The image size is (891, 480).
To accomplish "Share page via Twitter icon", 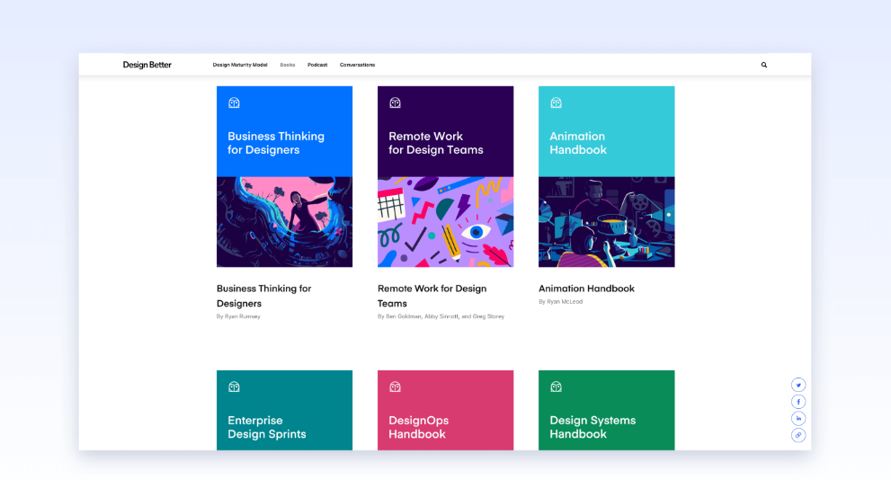I will tap(798, 385).
